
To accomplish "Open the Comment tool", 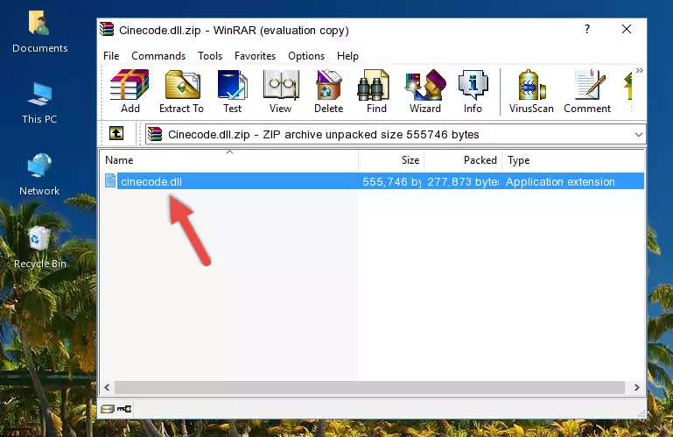I will (x=587, y=91).
